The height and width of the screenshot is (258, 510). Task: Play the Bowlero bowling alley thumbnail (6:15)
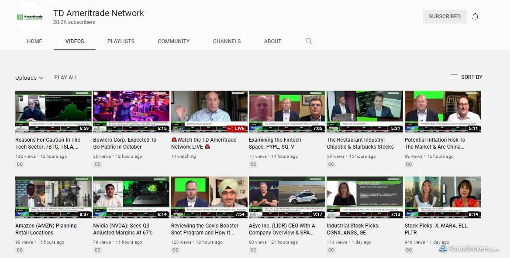131,112
